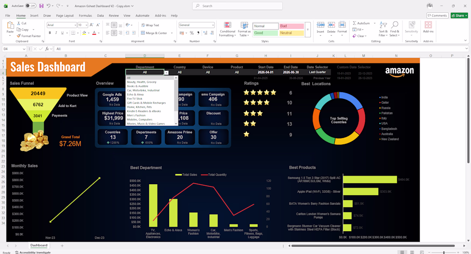This screenshot has height=254, width=471.
Task: Click the Increase Indent icon
Action: coord(134,33)
